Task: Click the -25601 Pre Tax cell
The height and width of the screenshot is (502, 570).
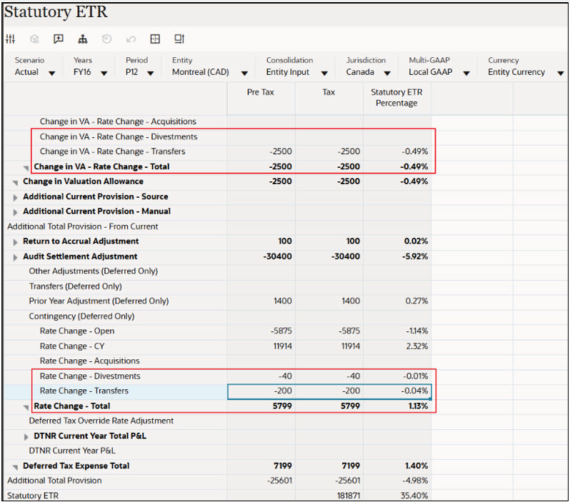Action: coord(261,481)
